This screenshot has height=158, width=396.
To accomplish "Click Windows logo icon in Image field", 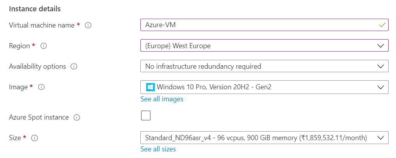I will 150,87.
